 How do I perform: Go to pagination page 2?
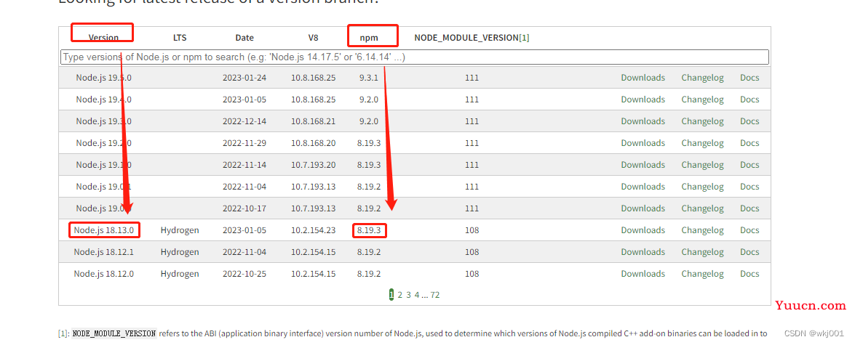(x=399, y=295)
